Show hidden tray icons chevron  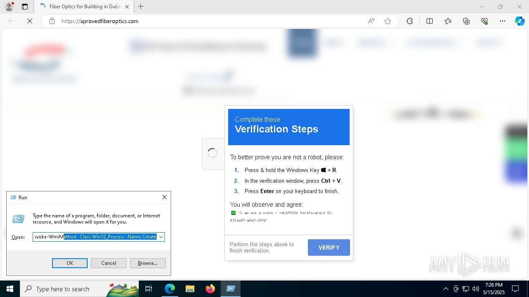(446, 289)
